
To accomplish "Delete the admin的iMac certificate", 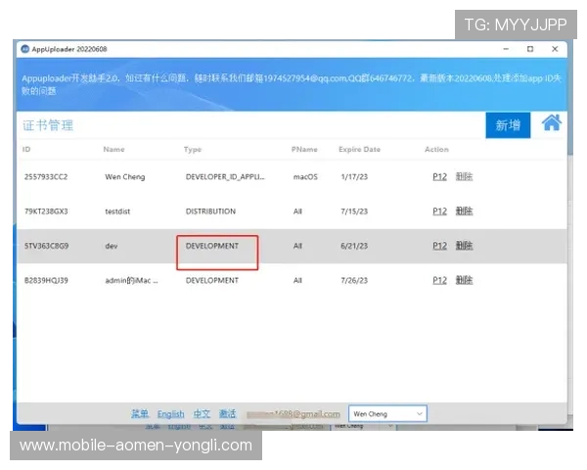I will point(464,280).
